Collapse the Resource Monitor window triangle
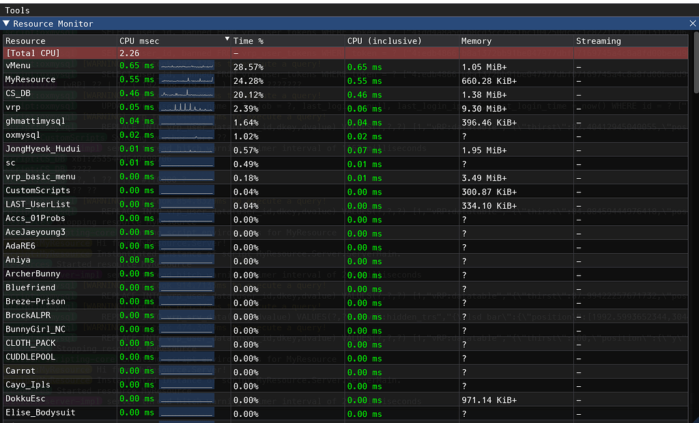The width and height of the screenshot is (699, 423). 7,24
